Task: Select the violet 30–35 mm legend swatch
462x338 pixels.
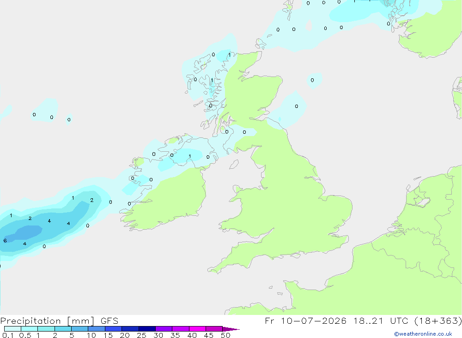Action: click(164, 329)
